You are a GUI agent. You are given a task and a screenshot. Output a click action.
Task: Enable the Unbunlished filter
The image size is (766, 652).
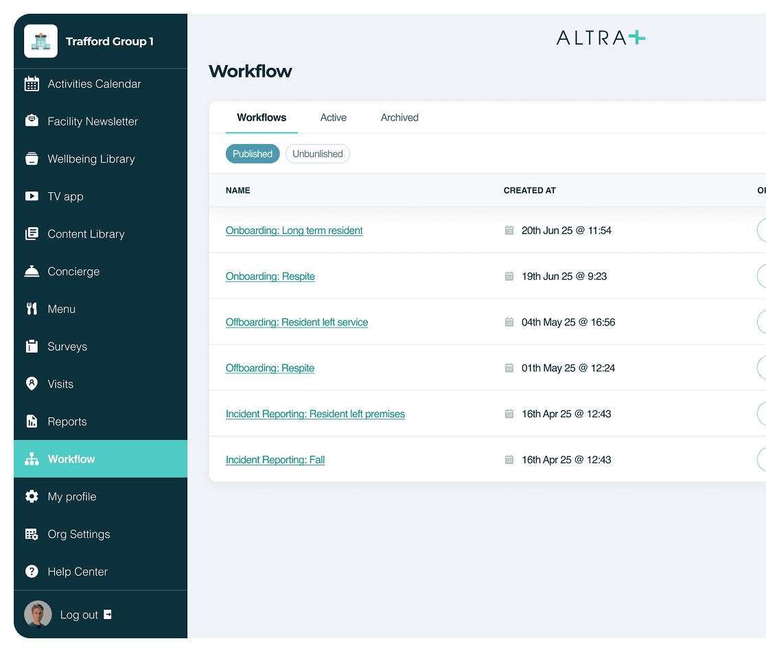(x=317, y=154)
